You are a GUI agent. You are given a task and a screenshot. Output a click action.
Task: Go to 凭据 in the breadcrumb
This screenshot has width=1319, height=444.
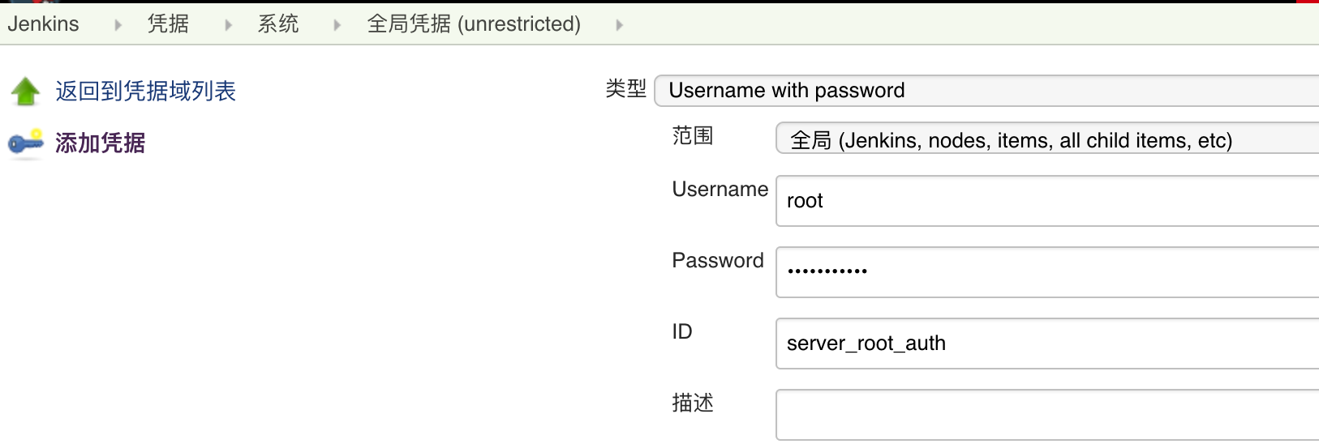pos(168,24)
